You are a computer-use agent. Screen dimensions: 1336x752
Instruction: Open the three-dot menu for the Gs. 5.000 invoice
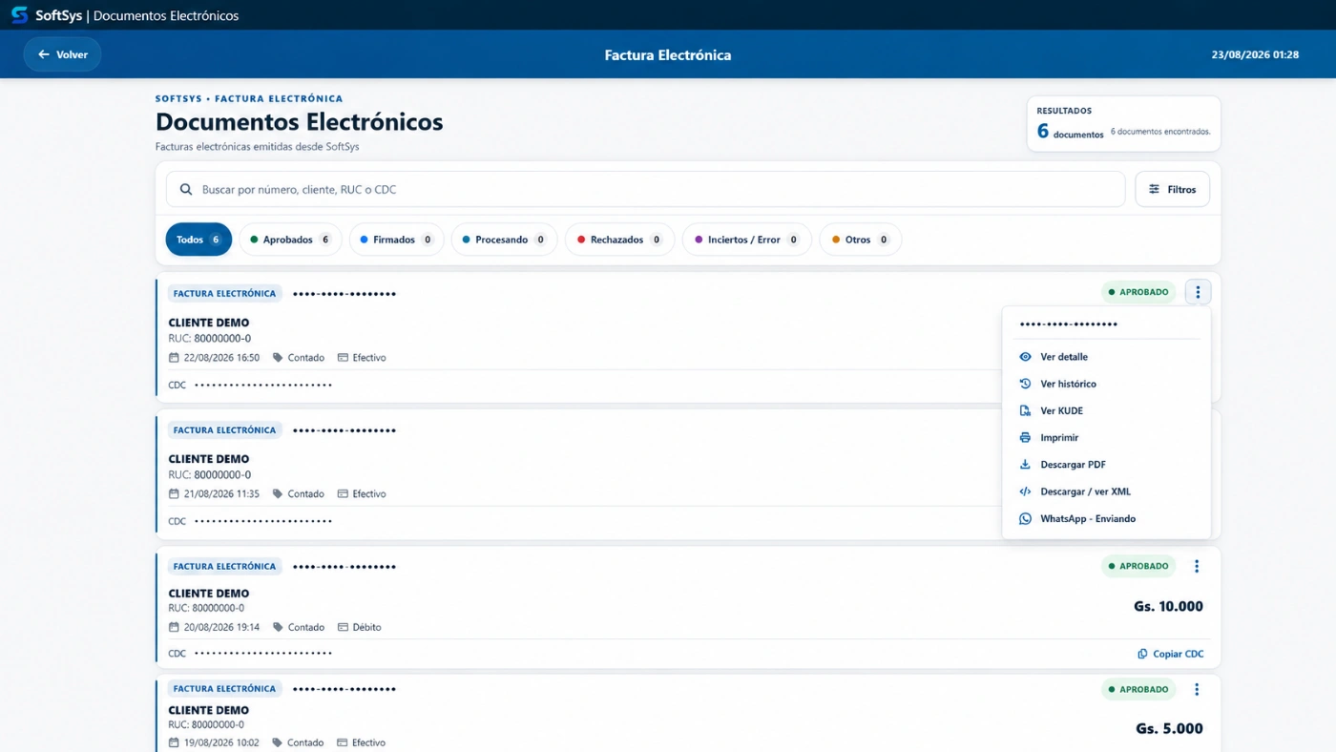[1197, 689]
